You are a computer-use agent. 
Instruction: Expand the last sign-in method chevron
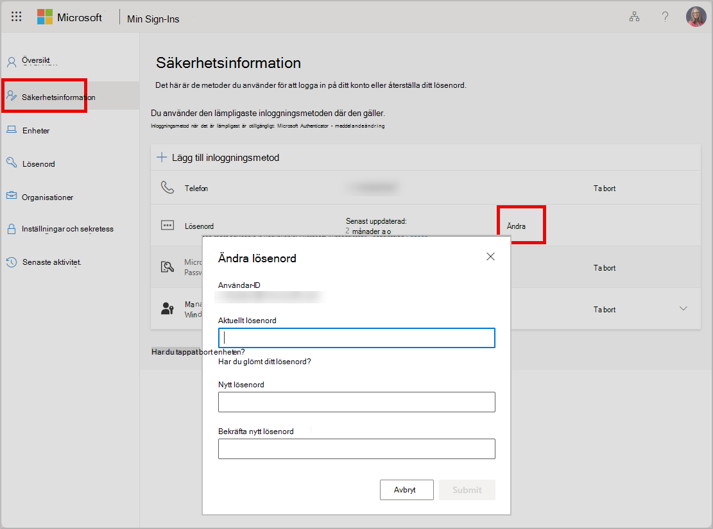(x=683, y=308)
